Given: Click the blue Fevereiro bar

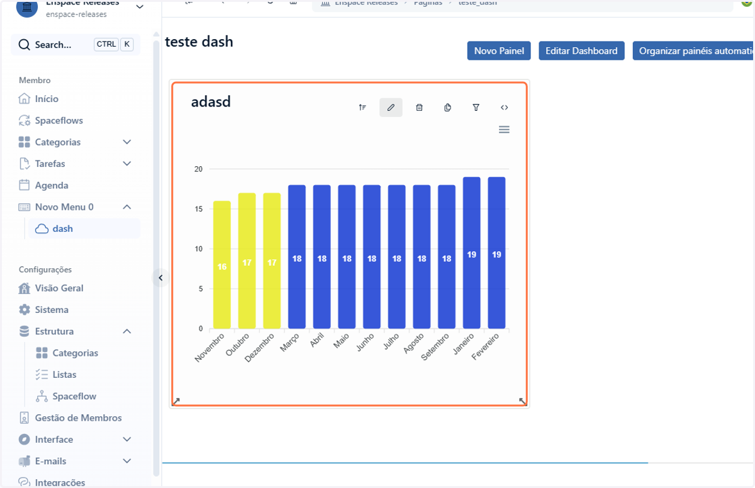Looking at the screenshot, I should [496, 253].
